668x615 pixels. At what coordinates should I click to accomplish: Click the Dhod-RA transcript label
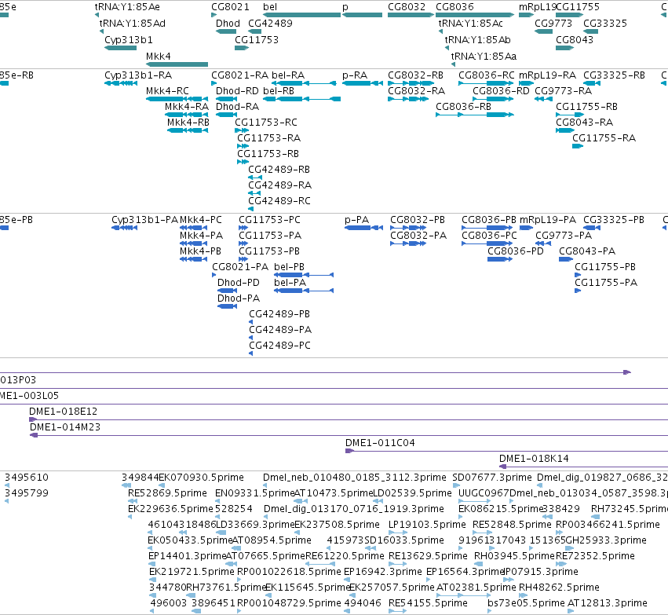[237, 107]
